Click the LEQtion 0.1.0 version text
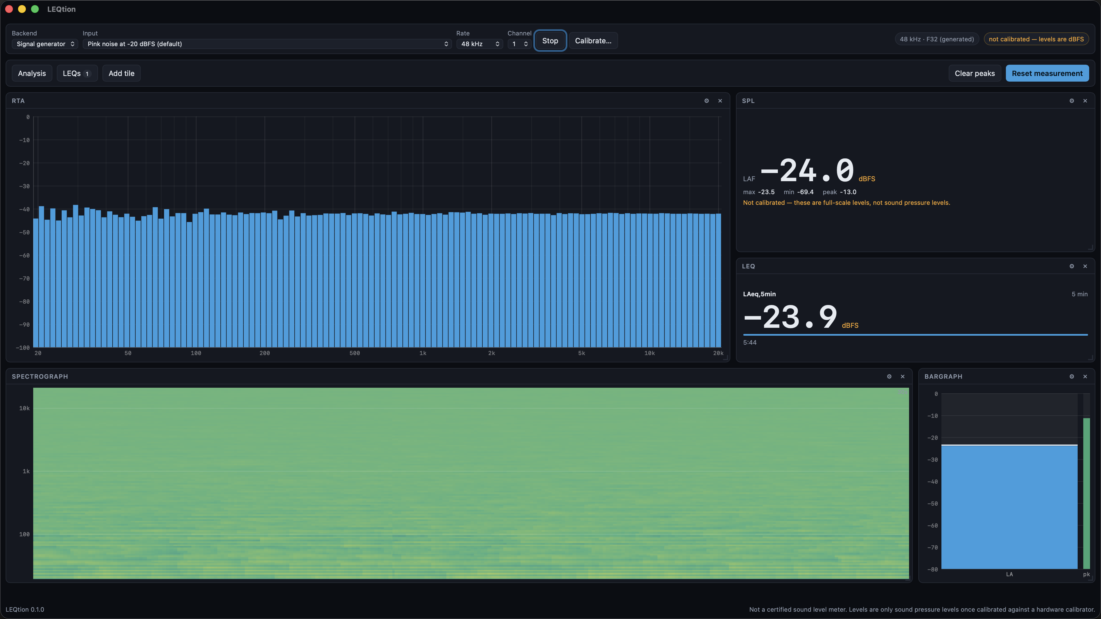The height and width of the screenshot is (619, 1101). coord(25,610)
